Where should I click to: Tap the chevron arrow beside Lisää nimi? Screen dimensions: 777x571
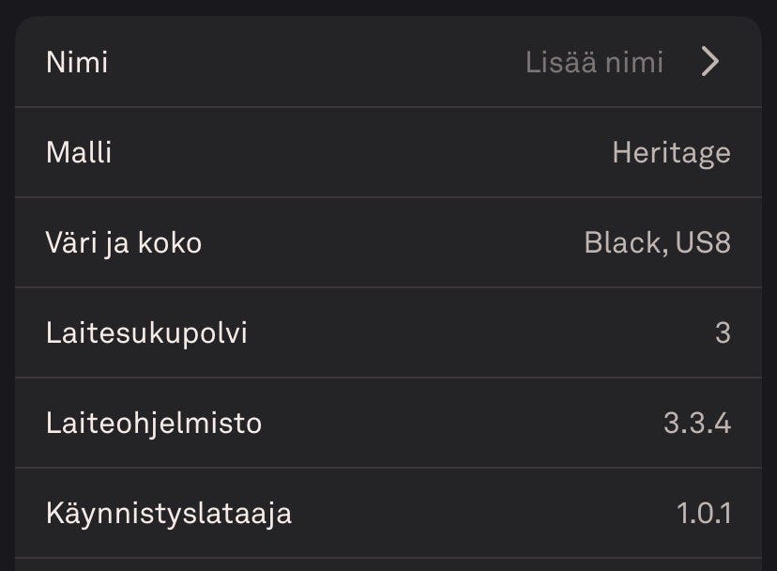(710, 62)
